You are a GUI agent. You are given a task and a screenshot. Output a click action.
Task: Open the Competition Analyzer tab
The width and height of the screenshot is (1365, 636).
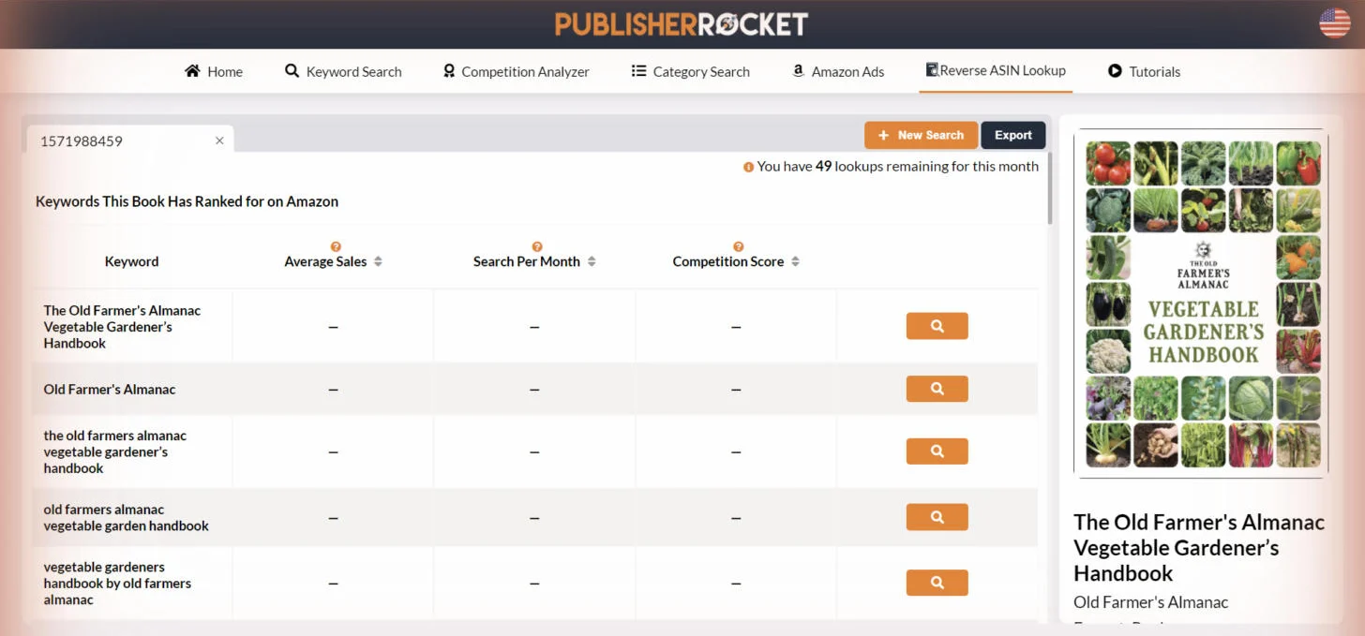point(516,71)
